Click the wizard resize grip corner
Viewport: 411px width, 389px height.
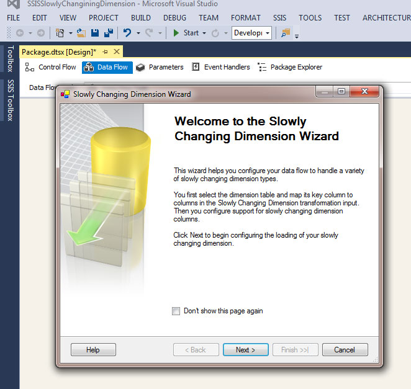pyautogui.click(x=376, y=360)
